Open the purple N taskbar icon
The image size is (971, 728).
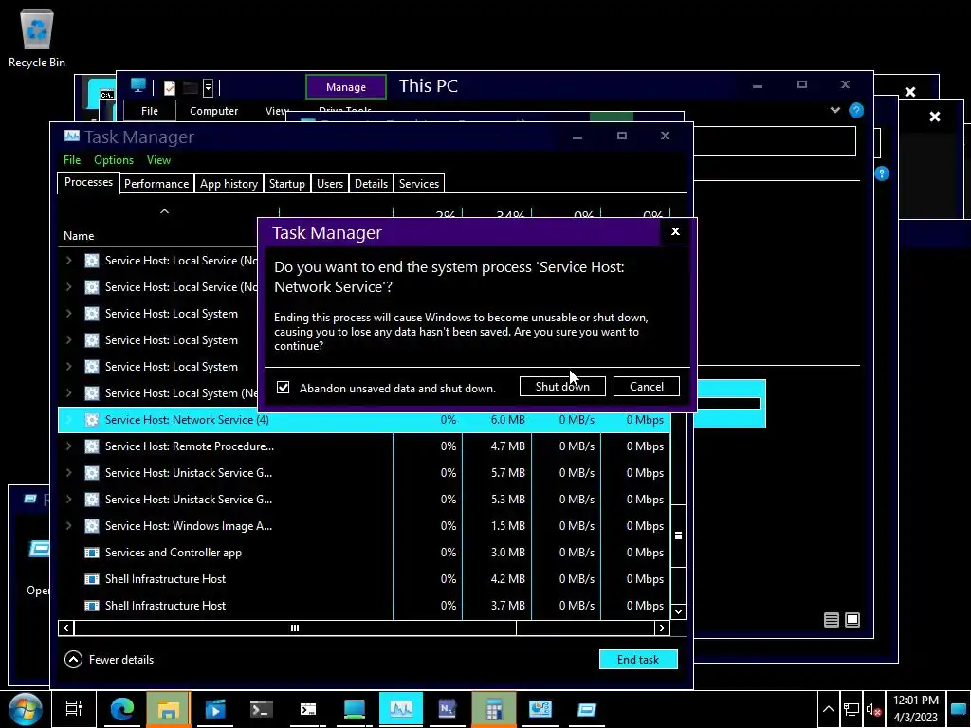(x=448, y=709)
